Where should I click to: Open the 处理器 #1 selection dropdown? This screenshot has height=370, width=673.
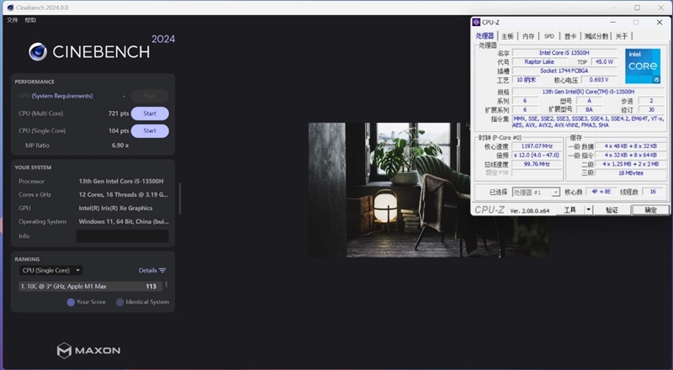click(x=536, y=192)
